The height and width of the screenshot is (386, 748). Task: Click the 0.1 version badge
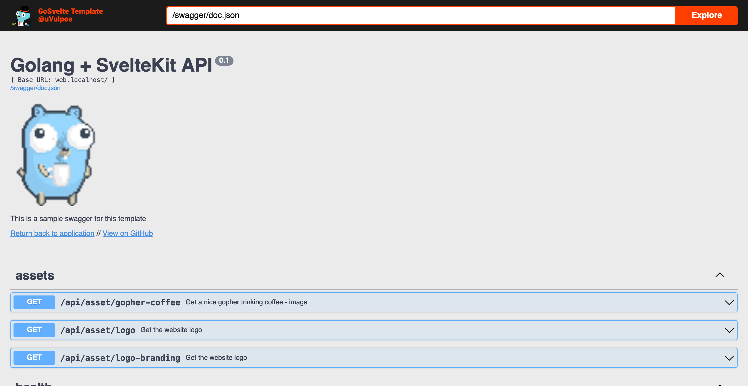pyautogui.click(x=224, y=60)
